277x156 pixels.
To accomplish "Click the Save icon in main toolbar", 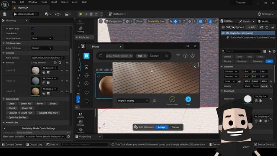I will pyautogui.click(x=5, y=14).
